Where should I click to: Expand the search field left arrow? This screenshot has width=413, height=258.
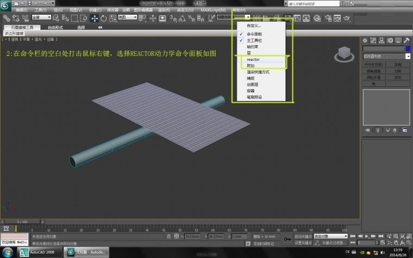[x=286, y=3]
